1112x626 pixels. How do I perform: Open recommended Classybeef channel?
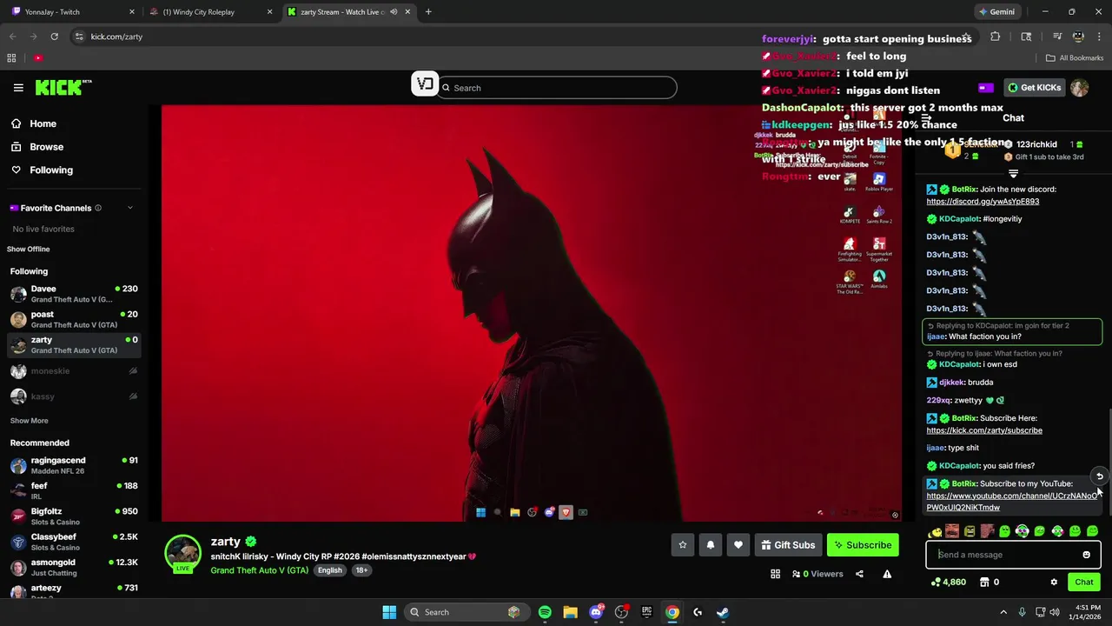pos(74,542)
